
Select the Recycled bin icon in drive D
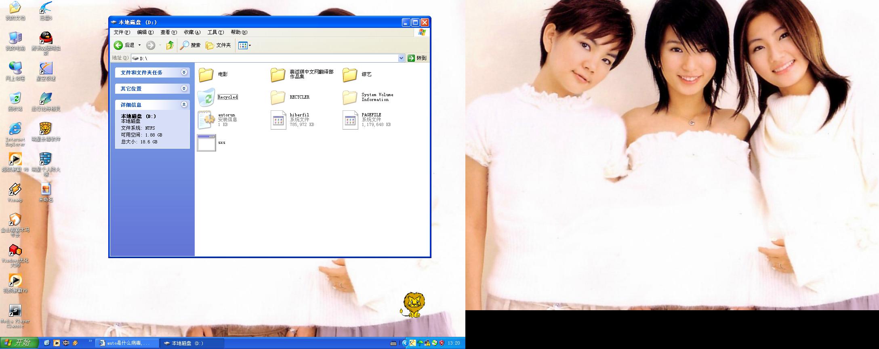pos(206,97)
